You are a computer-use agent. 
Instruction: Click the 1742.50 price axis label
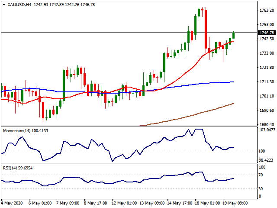pyautogui.click(x=267, y=39)
